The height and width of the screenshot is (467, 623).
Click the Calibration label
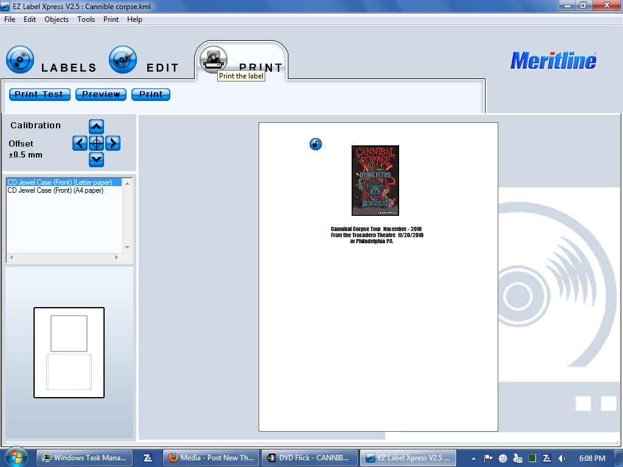coord(36,125)
